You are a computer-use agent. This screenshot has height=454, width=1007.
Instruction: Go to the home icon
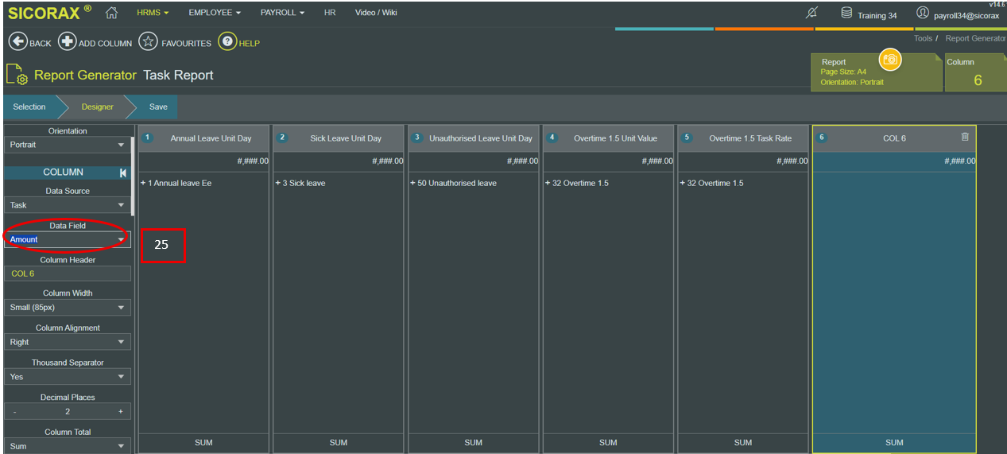pyautogui.click(x=111, y=13)
